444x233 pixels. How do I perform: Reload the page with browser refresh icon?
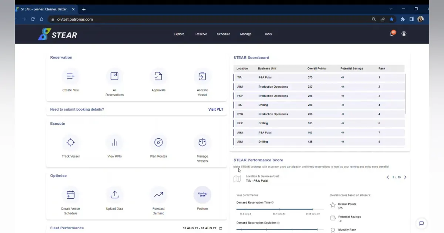coord(33,19)
